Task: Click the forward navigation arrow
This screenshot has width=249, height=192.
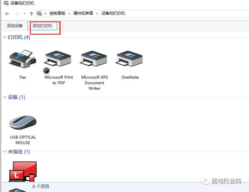Action: coord(16,14)
